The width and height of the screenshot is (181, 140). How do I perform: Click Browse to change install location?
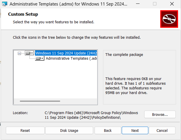point(160,114)
